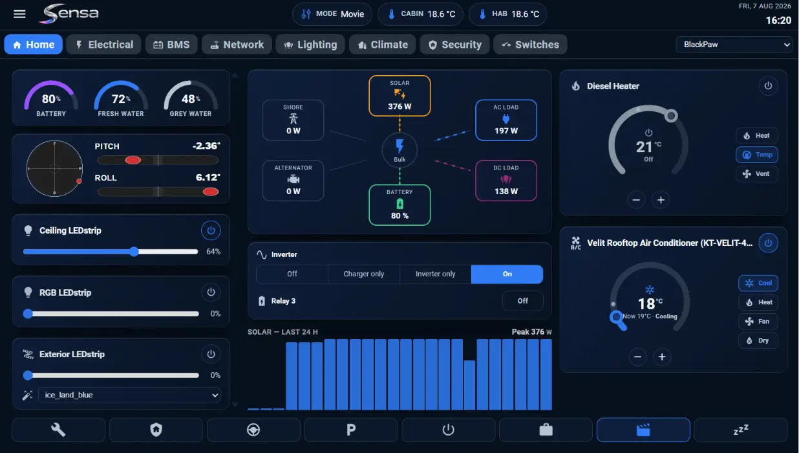Toggle the Diesel Heater power button
This screenshot has width=799, height=453.
click(768, 85)
